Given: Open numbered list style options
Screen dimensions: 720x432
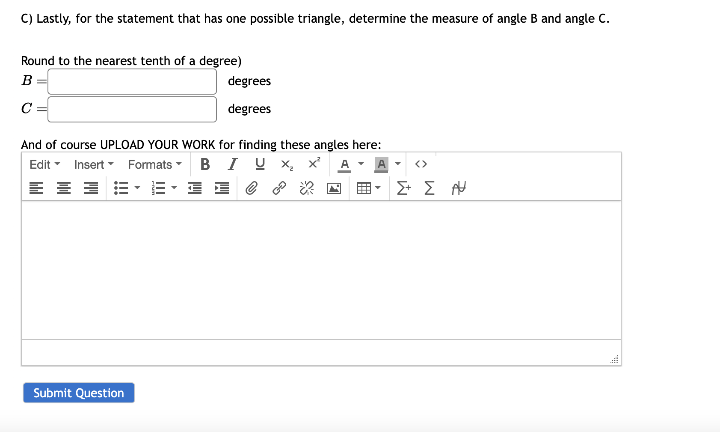Looking at the screenshot, I should (x=174, y=188).
